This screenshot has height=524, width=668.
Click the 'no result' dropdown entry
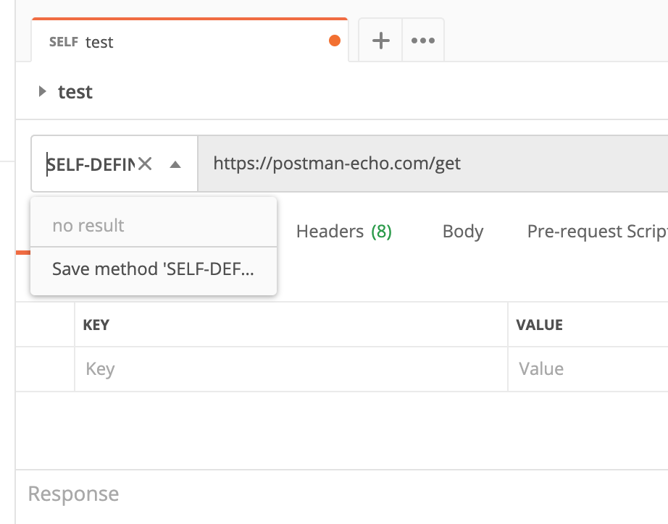[x=154, y=225]
